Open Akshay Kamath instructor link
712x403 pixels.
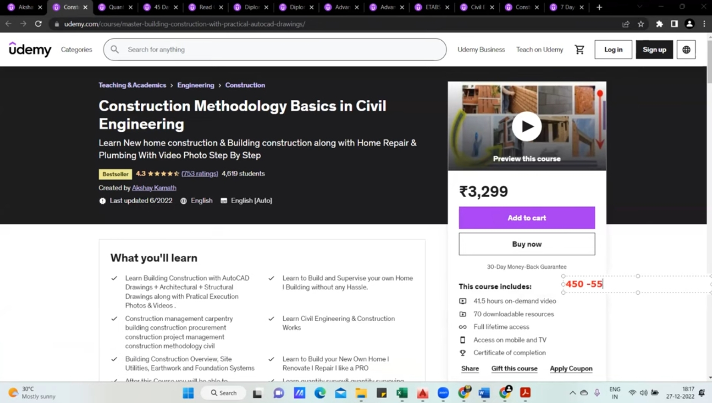pyautogui.click(x=154, y=188)
